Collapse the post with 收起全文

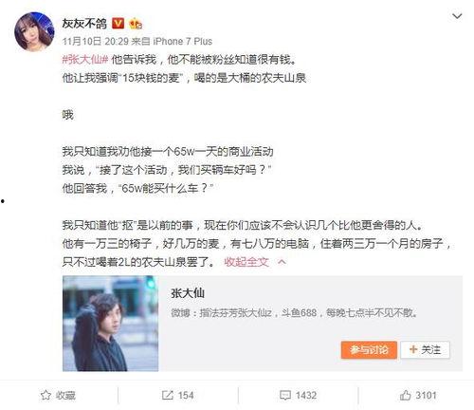pyautogui.click(x=246, y=262)
